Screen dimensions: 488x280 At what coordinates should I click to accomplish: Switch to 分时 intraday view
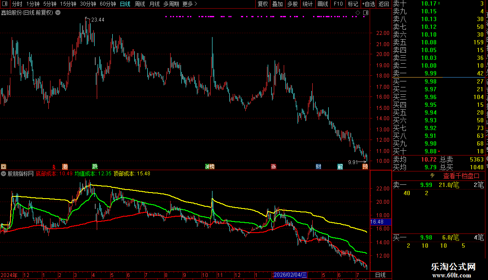coord(17,4)
